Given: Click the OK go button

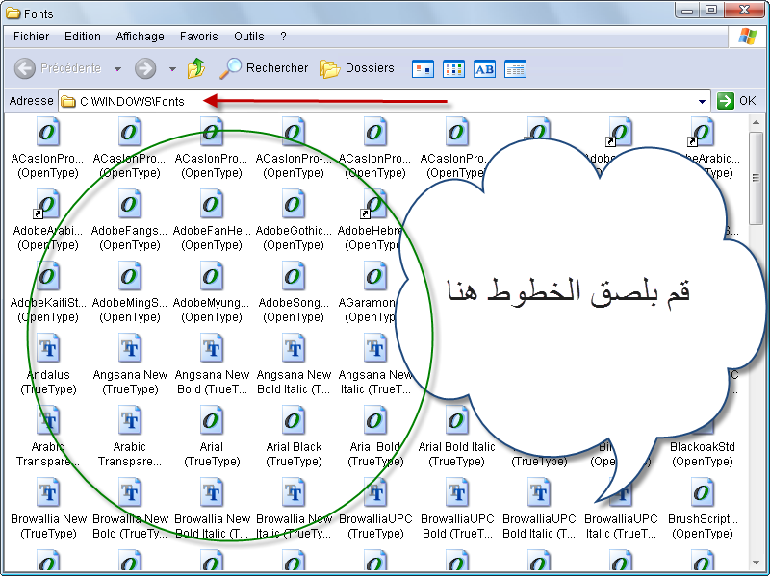Looking at the screenshot, I should [736, 101].
